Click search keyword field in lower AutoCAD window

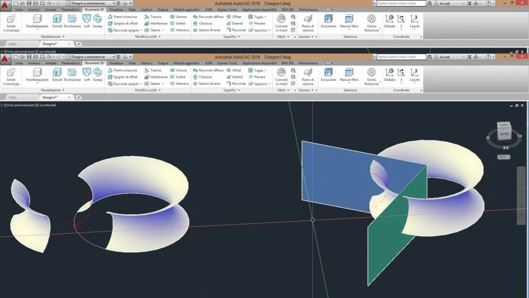point(401,57)
